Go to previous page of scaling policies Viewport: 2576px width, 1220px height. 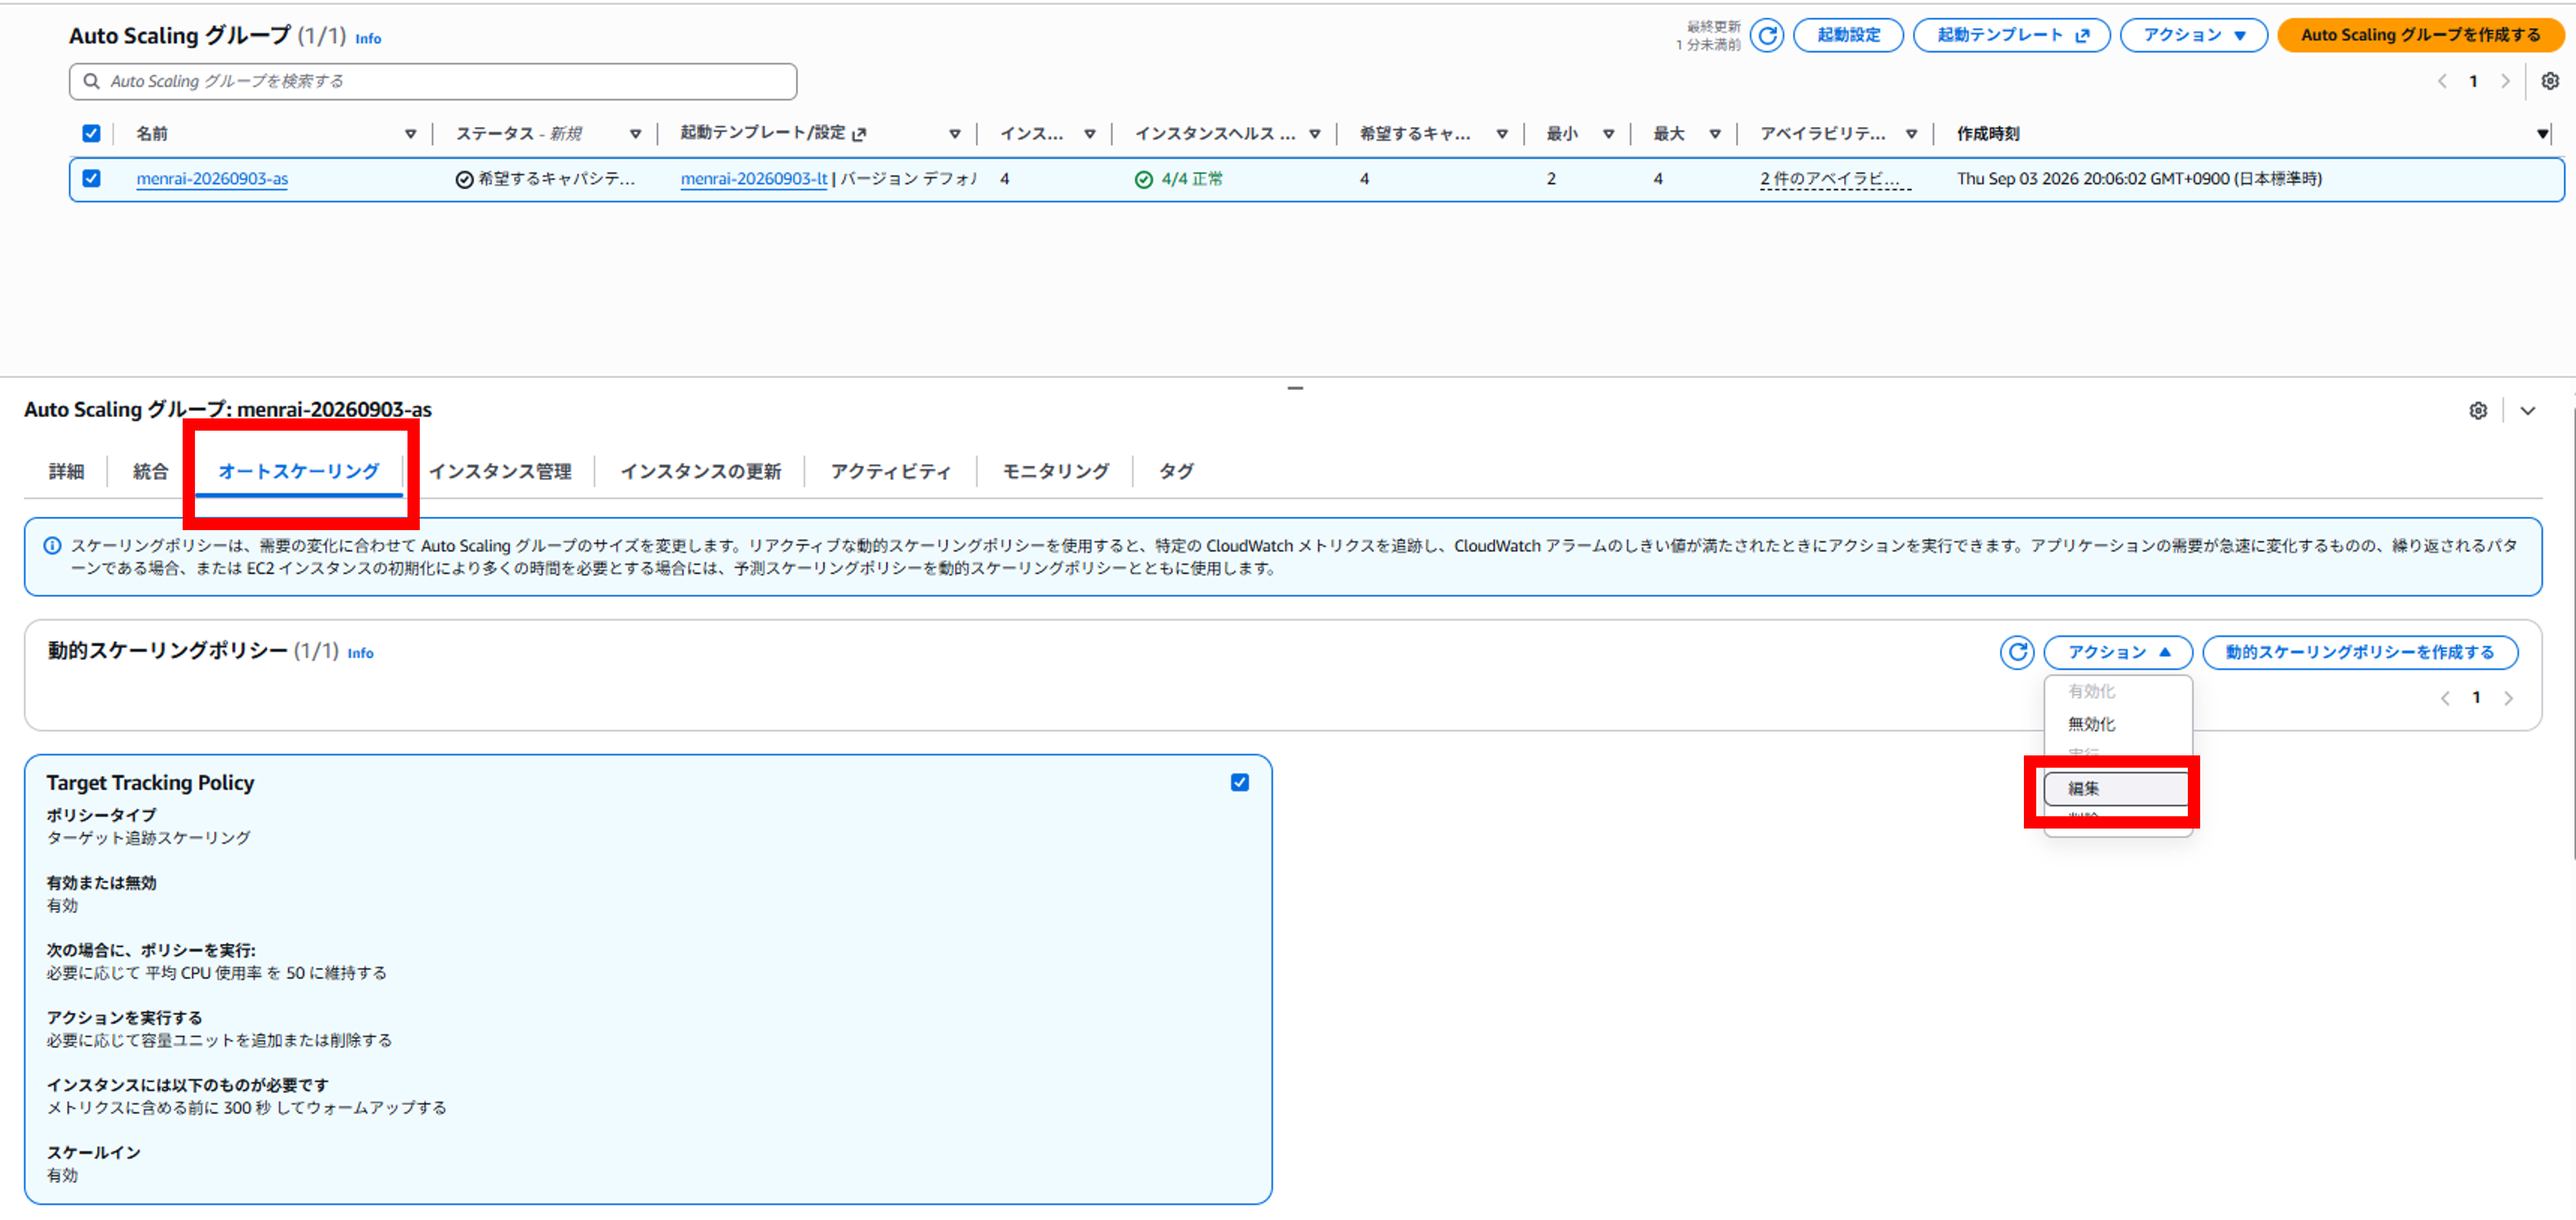coord(2445,699)
